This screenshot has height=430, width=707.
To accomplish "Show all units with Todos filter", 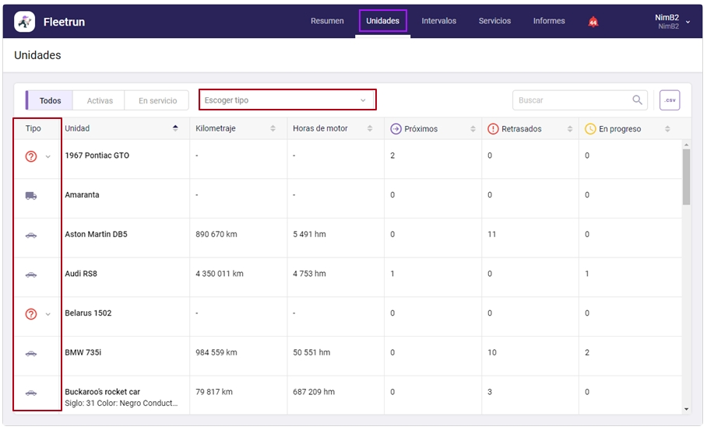I will click(x=50, y=100).
